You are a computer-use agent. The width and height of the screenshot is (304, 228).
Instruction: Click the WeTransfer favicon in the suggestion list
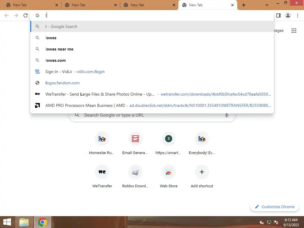pyautogui.click(x=37, y=94)
